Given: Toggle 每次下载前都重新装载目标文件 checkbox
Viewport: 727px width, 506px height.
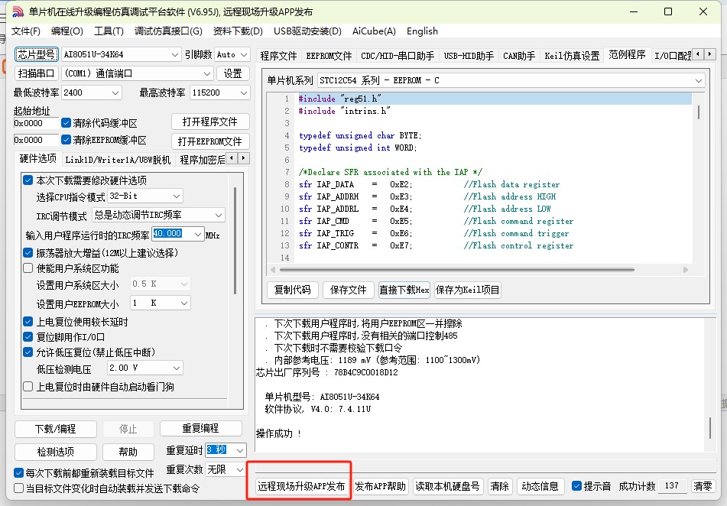Looking at the screenshot, I should coord(18,472).
